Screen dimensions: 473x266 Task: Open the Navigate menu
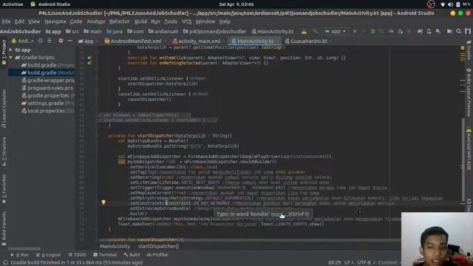coord(55,21)
